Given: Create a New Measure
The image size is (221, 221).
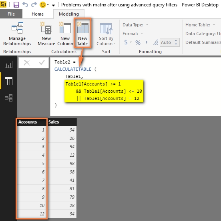Looking at the screenshot, I should point(46,34).
